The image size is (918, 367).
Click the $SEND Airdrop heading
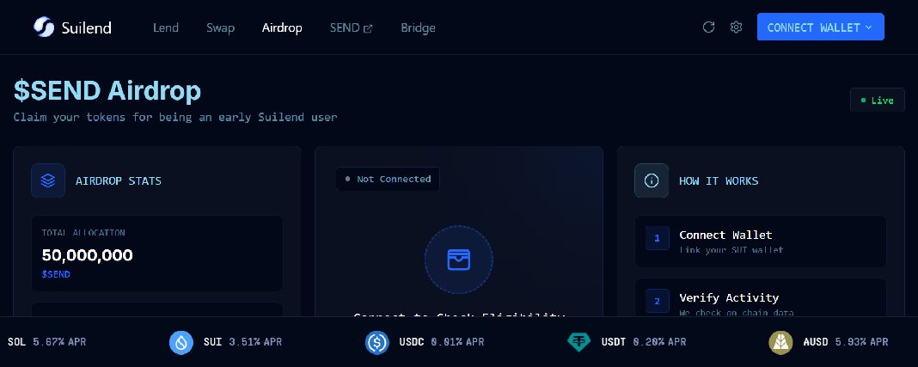pos(107,91)
